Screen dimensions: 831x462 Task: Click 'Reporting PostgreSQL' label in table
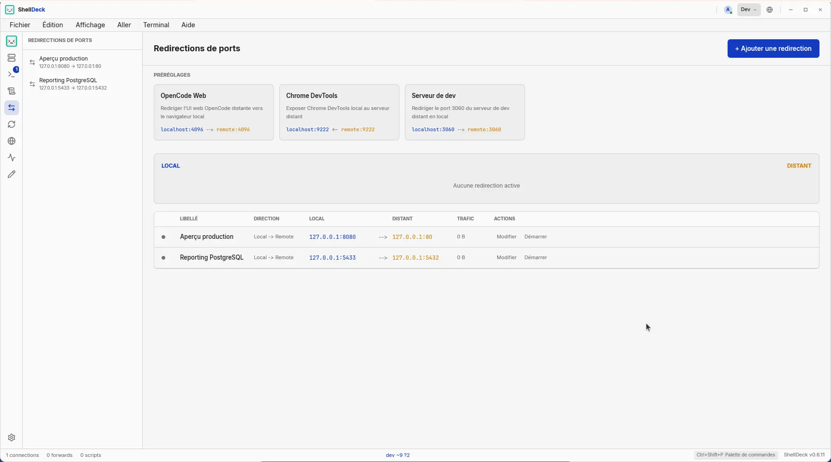click(x=211, y=257)
